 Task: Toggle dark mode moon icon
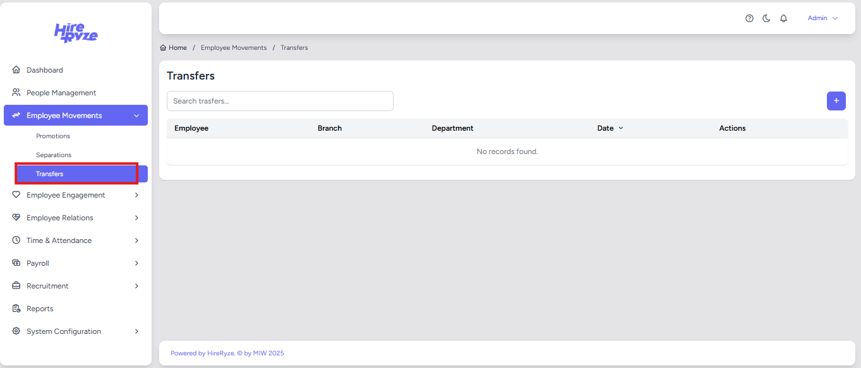(766, 18)
